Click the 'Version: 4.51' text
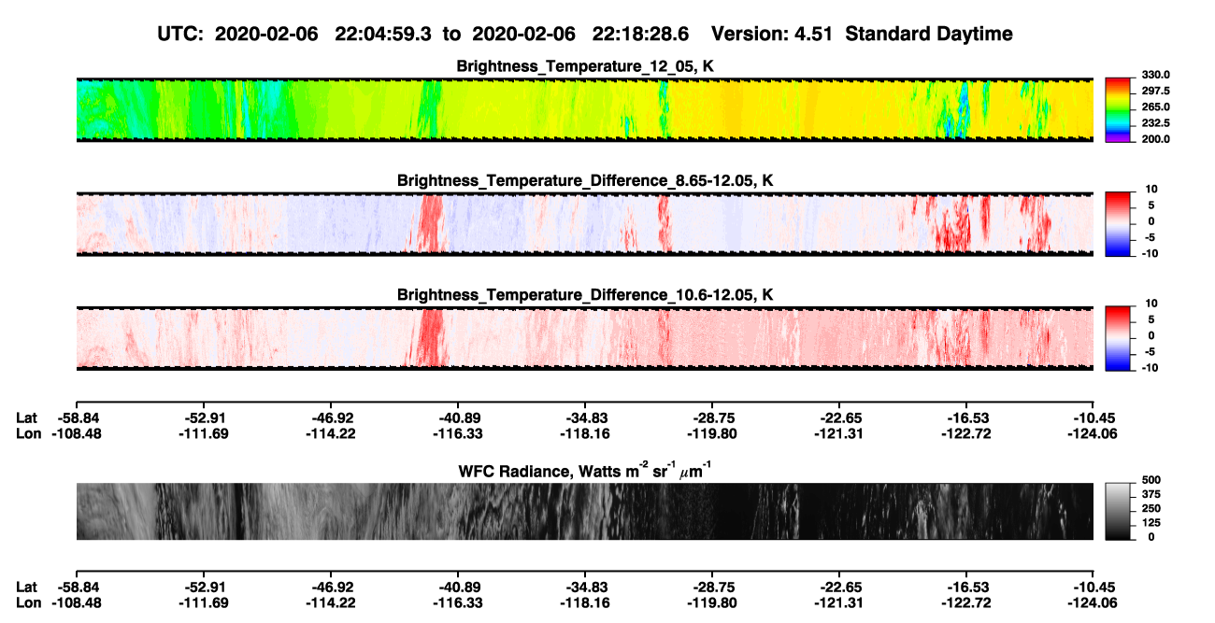 coord(774,34)
